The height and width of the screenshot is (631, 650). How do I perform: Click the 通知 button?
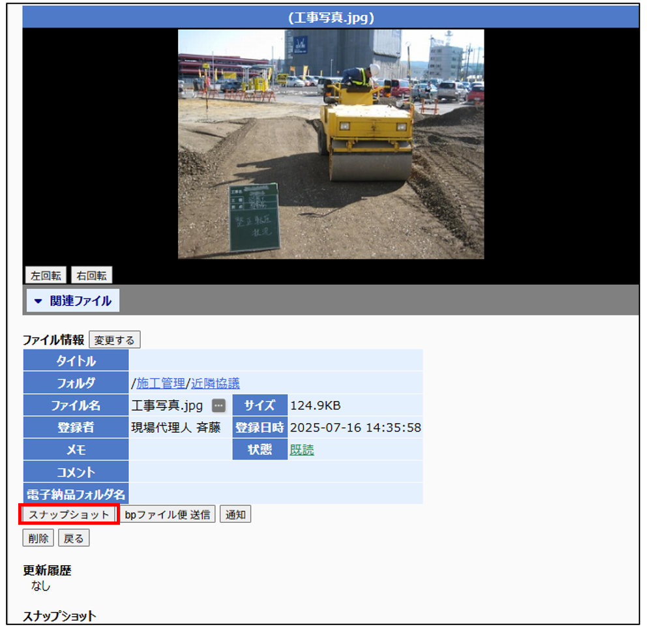235,515
